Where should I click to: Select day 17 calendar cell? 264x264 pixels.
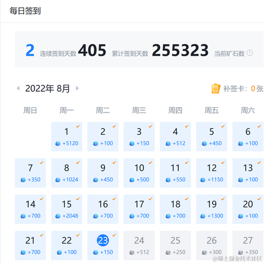click(x=139, y=209)
